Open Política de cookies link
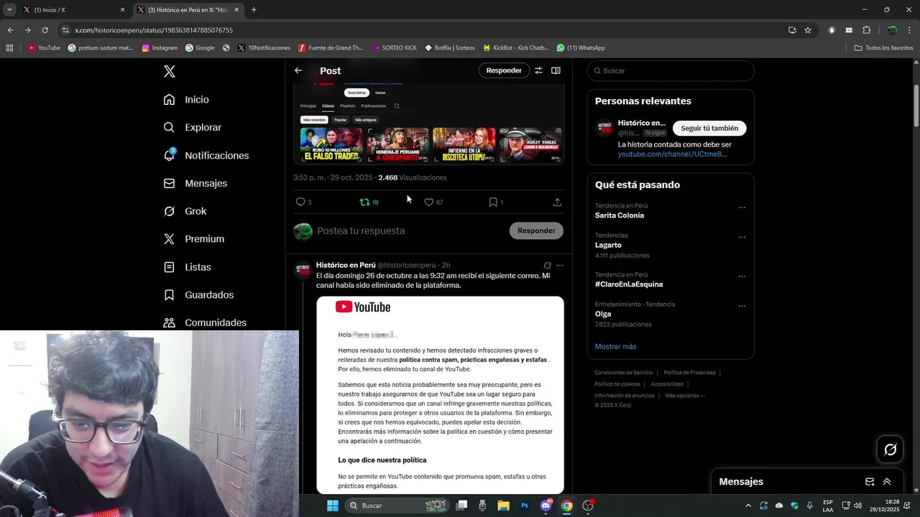This screenshot has width=920, height=517. pos(617,384)
